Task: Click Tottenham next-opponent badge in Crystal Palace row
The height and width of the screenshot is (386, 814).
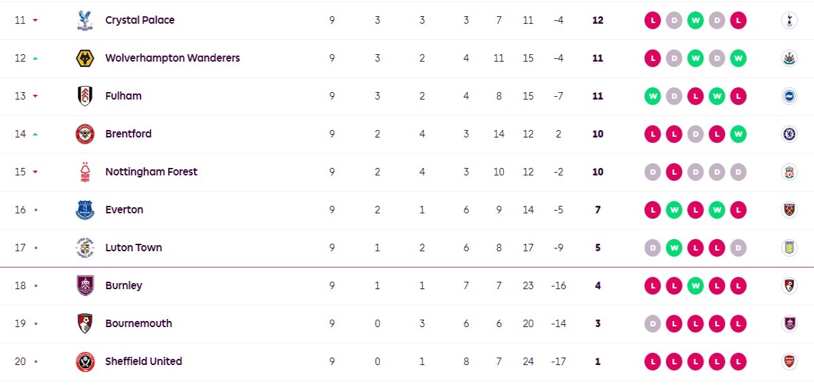Action: [789, 20]
